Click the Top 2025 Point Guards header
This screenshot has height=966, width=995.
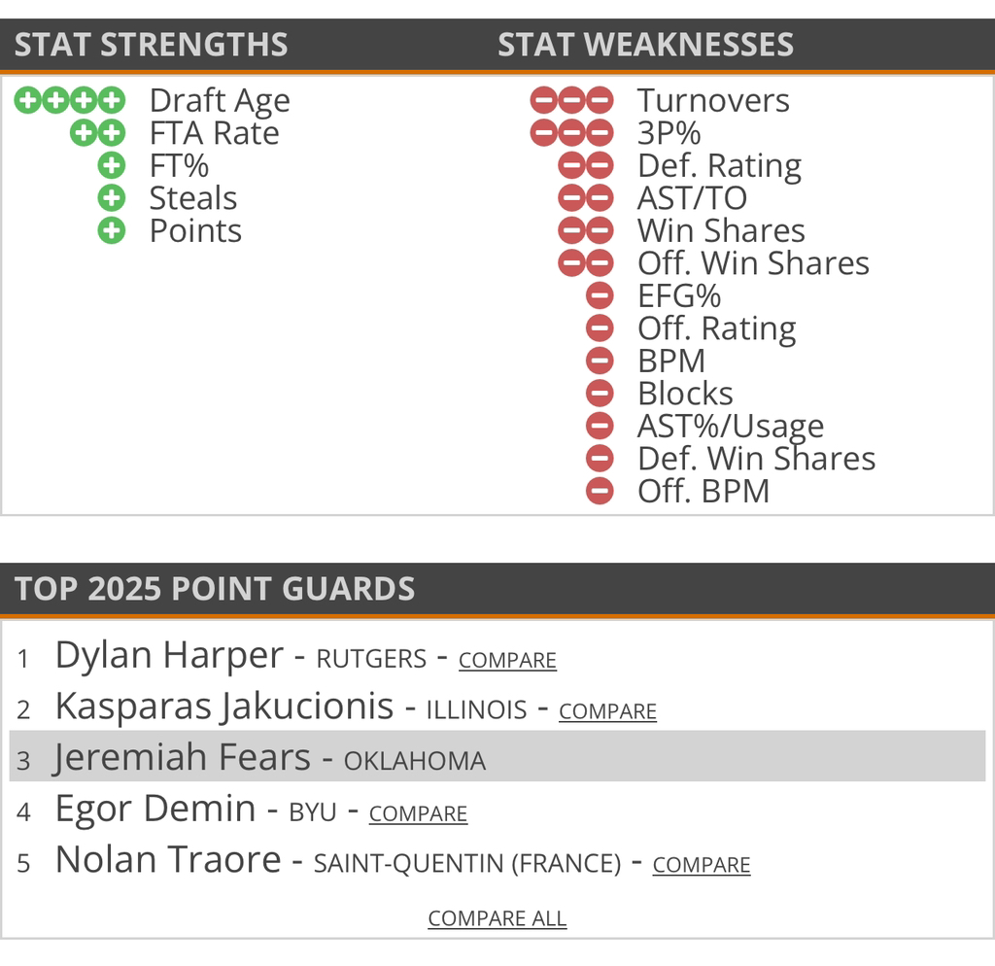(x=215, y=589)
